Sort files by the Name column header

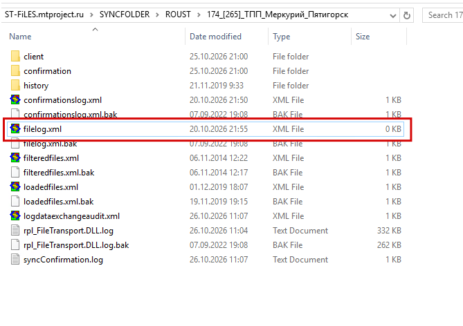pyautogui.click(x=20, y=36)
